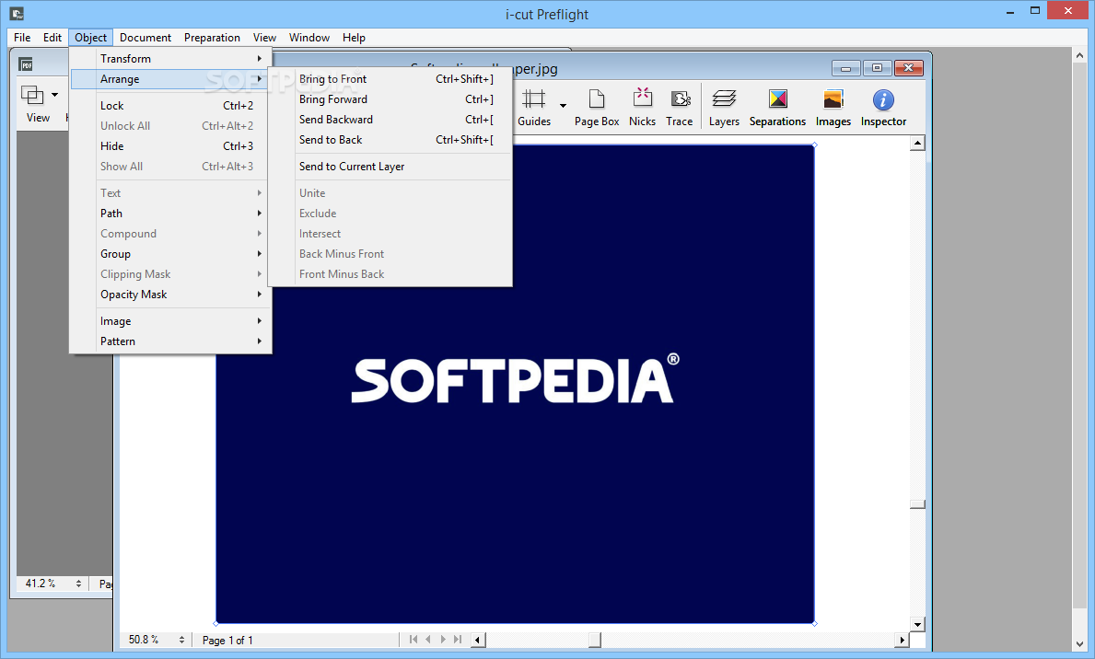
Task: Go to previous page arrow
Action: tap(428, 639)
